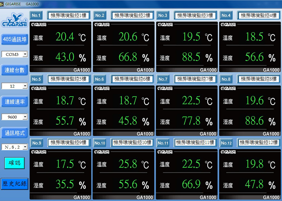Screen dimensions: 282x201
Task: Click the 20.4 temperature reading of No.1
Action: [x=65, y=37]
